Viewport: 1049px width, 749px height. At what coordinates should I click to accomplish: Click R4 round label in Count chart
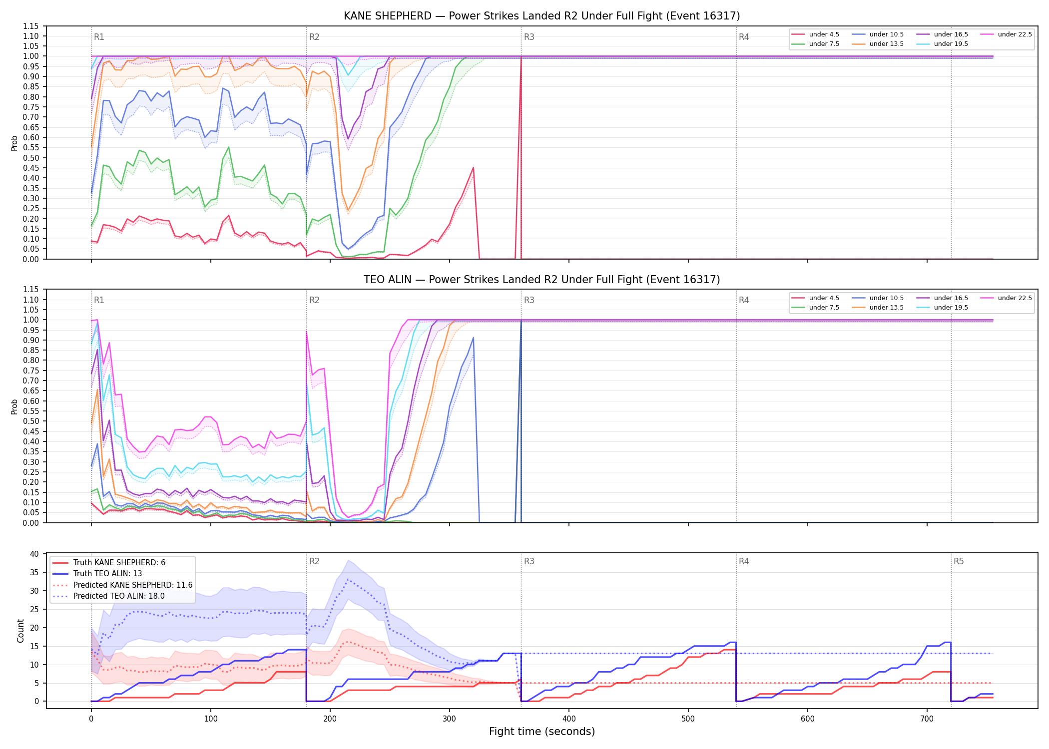(744, 561)
